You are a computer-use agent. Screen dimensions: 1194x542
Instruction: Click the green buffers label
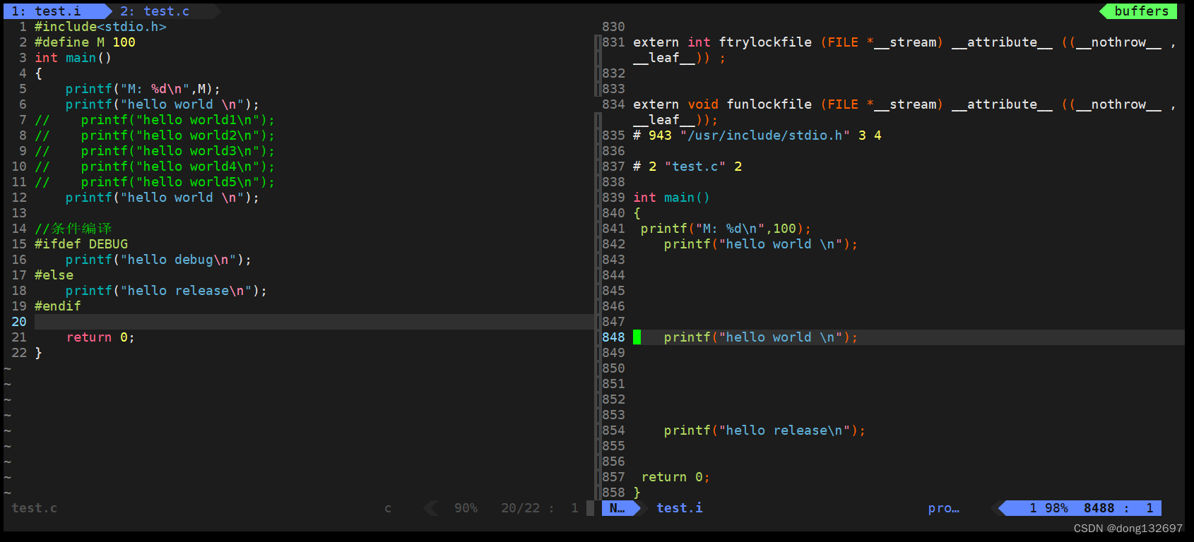pos(1141,11)
